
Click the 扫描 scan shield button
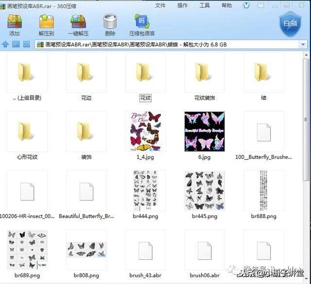(x=291, y=24)
